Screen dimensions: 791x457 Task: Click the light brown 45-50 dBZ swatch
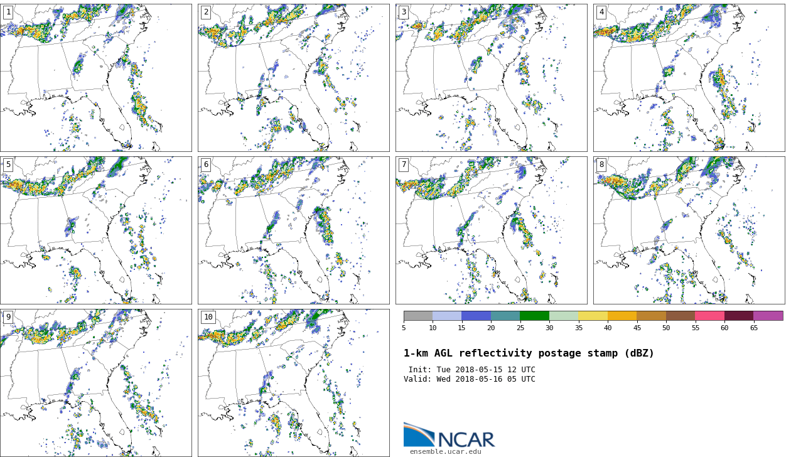click(651, 316)
